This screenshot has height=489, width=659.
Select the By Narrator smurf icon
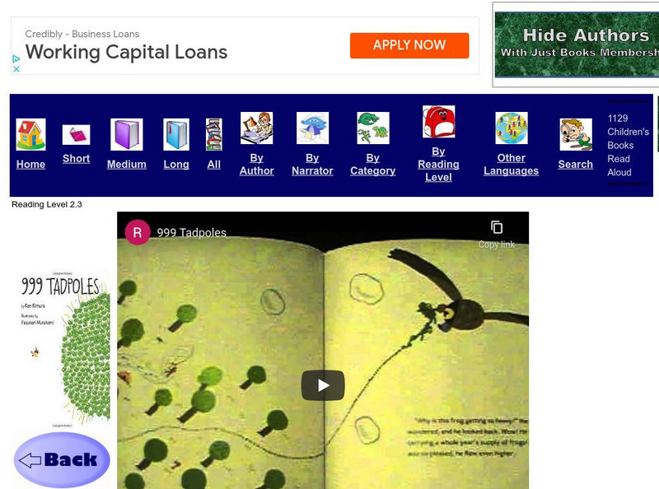[312, 128]
